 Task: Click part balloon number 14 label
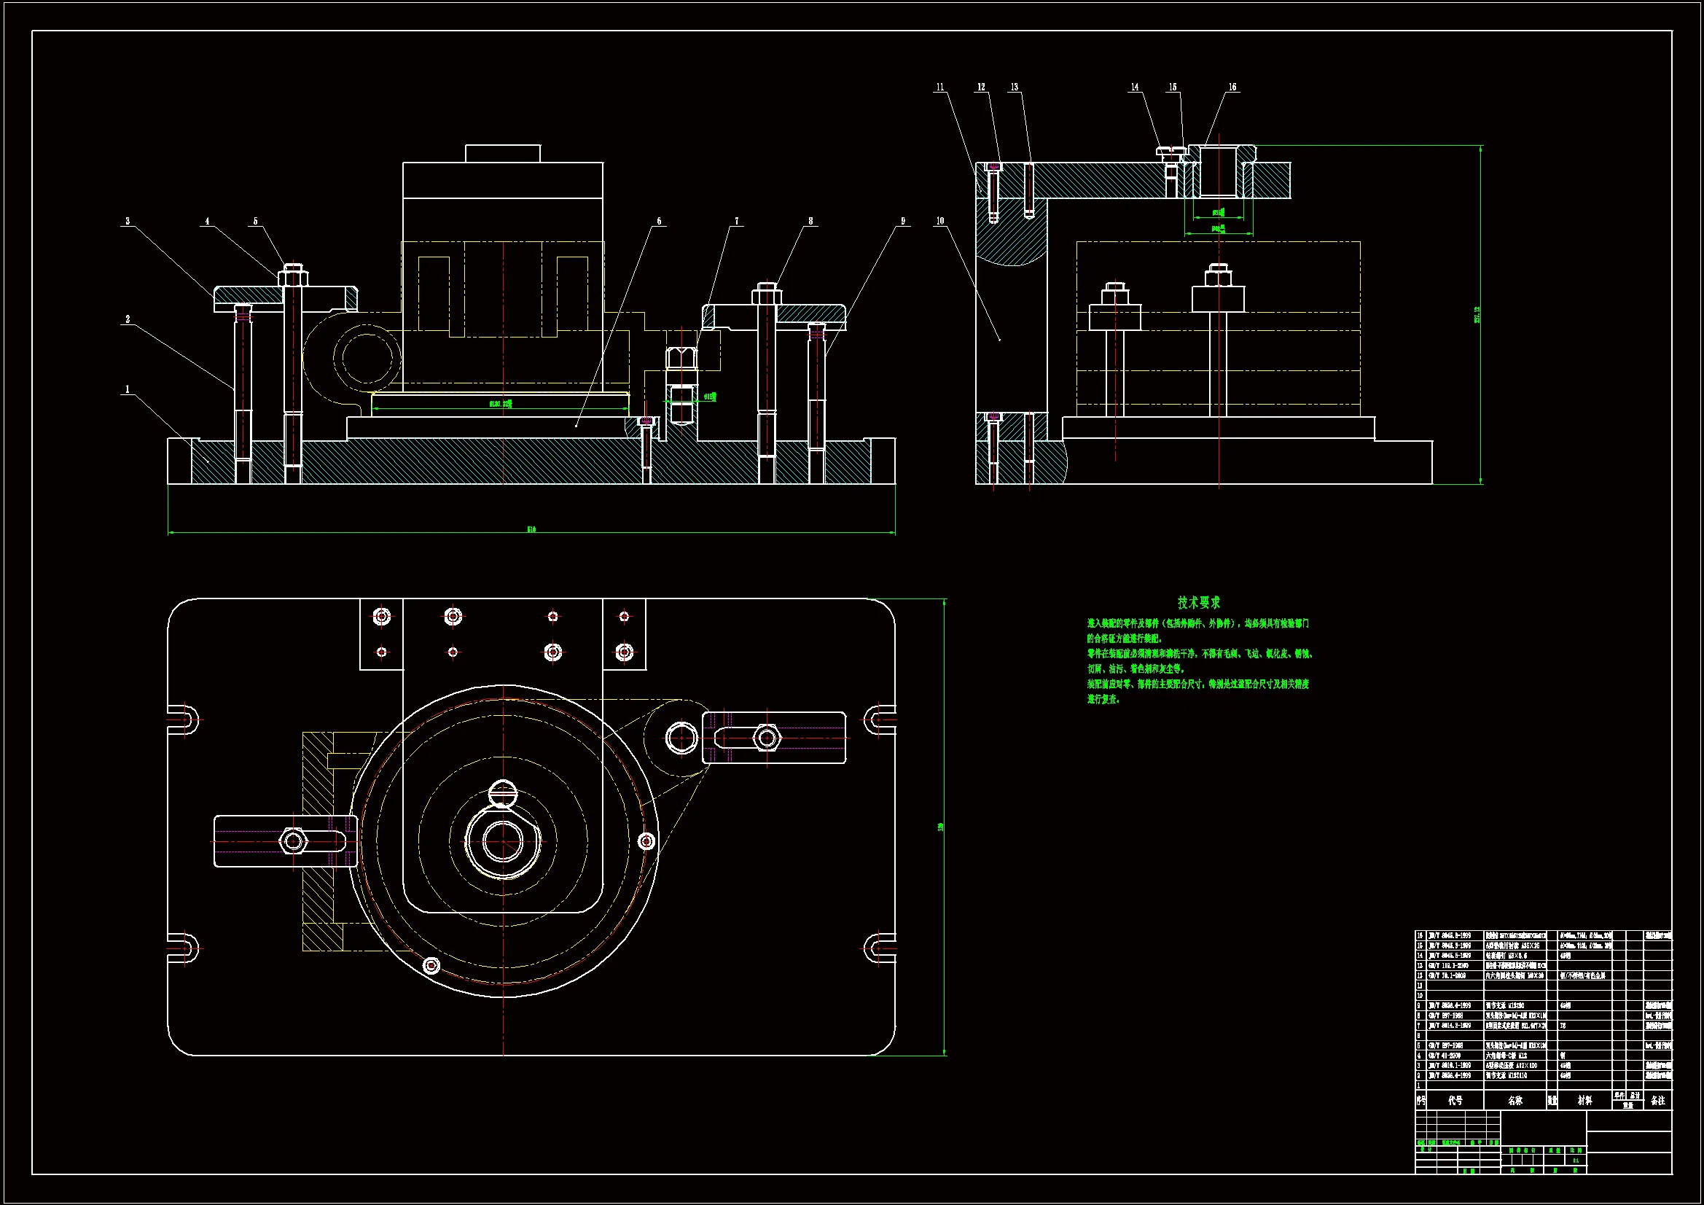pos(1134,87)
